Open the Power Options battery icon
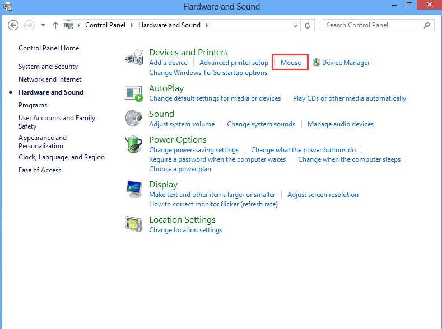442x329 pixels. tap(134, 144)
